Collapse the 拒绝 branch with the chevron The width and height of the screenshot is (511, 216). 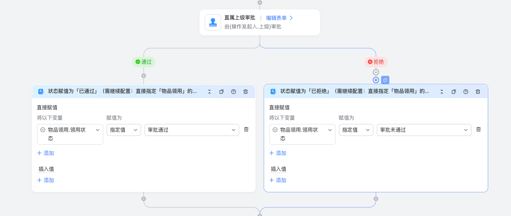tap(376, 72)
